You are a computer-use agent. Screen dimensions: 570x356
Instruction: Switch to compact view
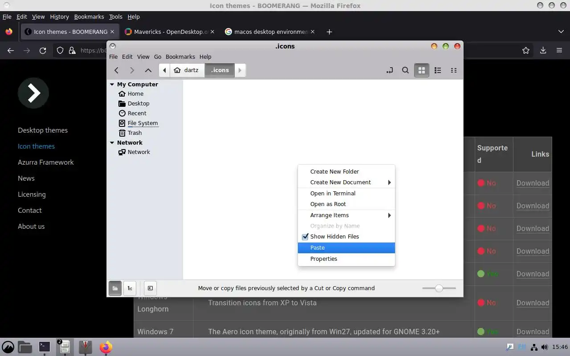pos(454,70)
